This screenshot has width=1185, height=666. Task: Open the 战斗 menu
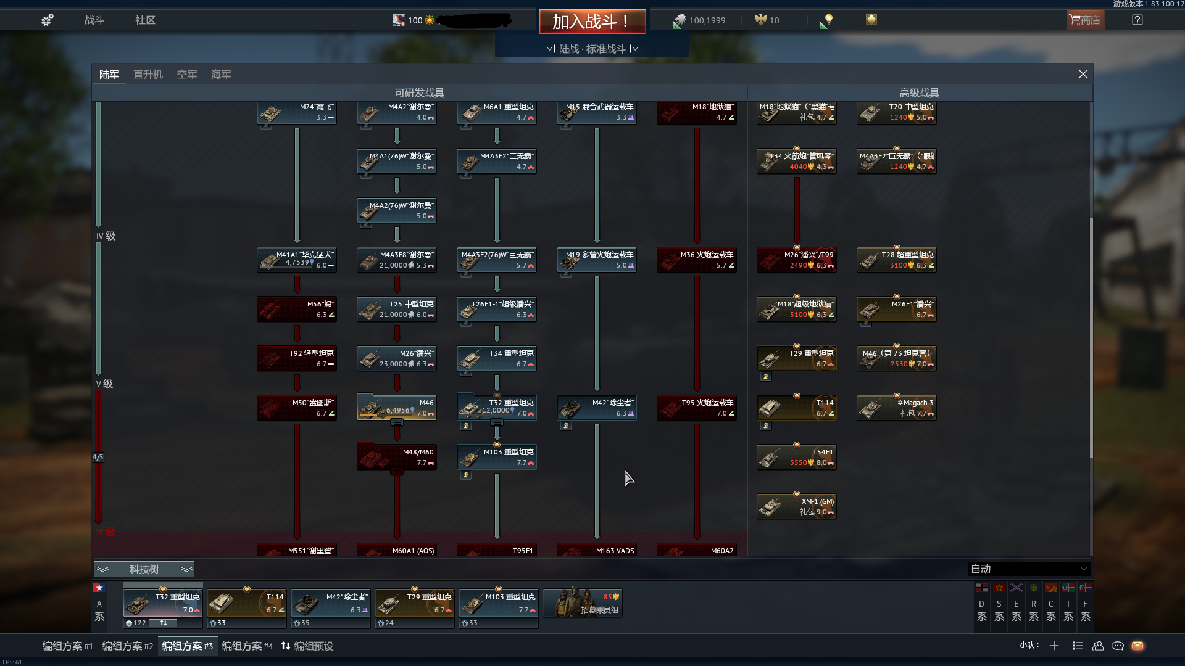tap(94, 20)
